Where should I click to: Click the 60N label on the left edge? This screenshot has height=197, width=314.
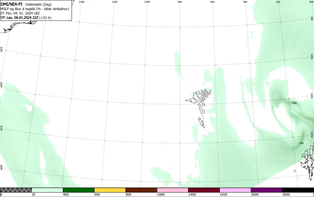pyautogui.click(x=1, y=167)
